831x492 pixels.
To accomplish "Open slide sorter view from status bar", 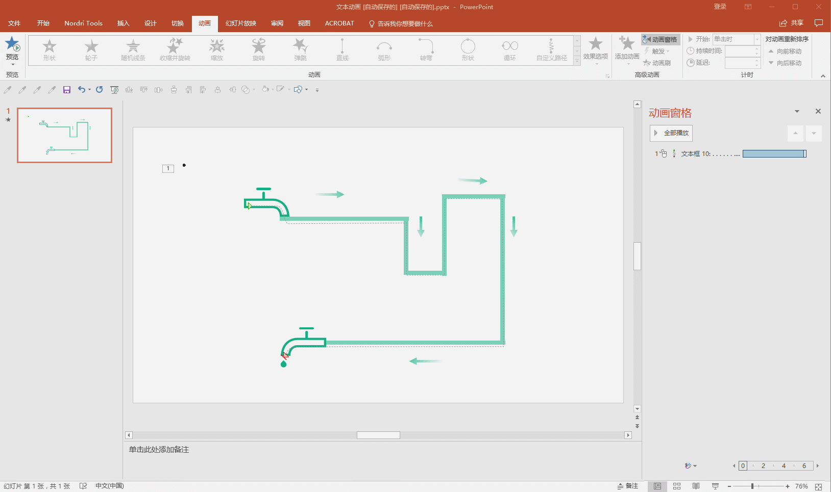I will click(x=677, y=486).
